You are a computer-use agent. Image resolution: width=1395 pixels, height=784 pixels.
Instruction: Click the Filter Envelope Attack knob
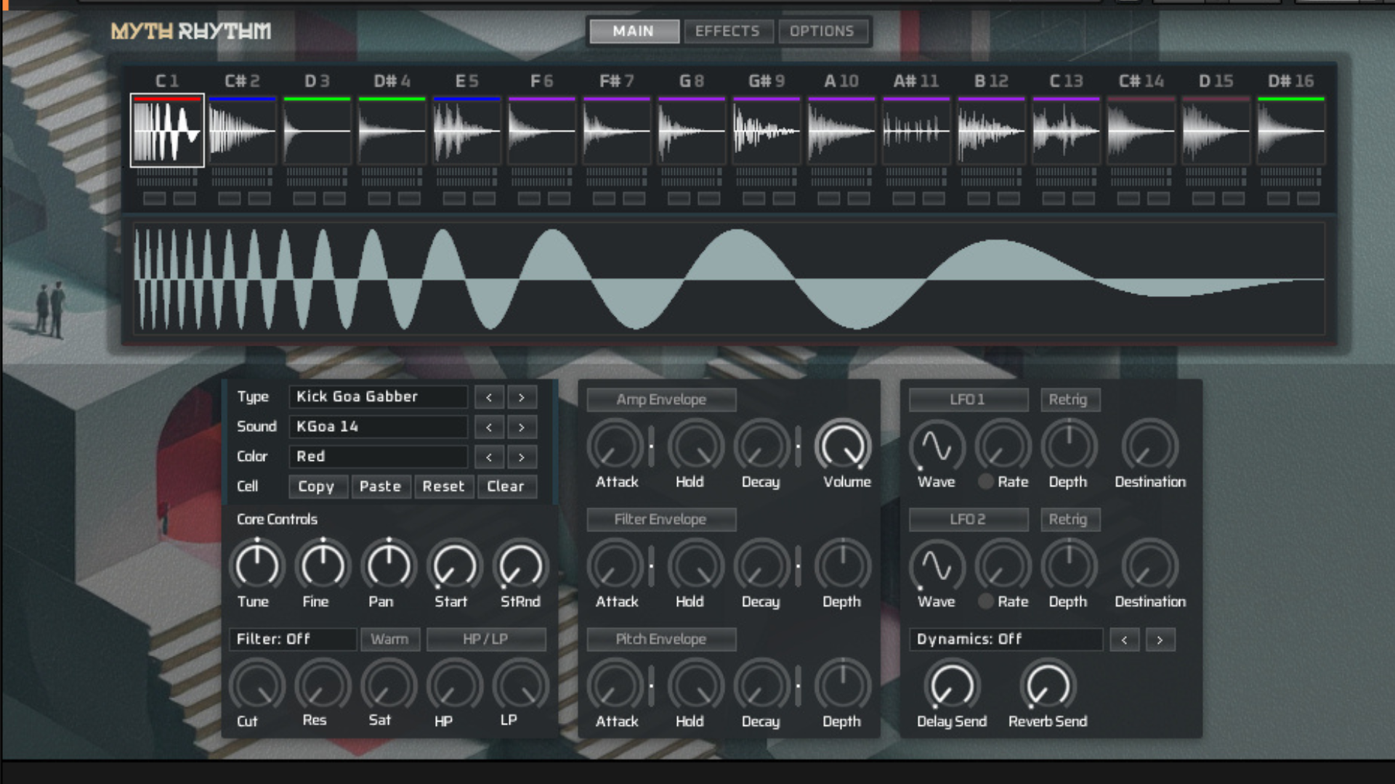tap(615, 565)
